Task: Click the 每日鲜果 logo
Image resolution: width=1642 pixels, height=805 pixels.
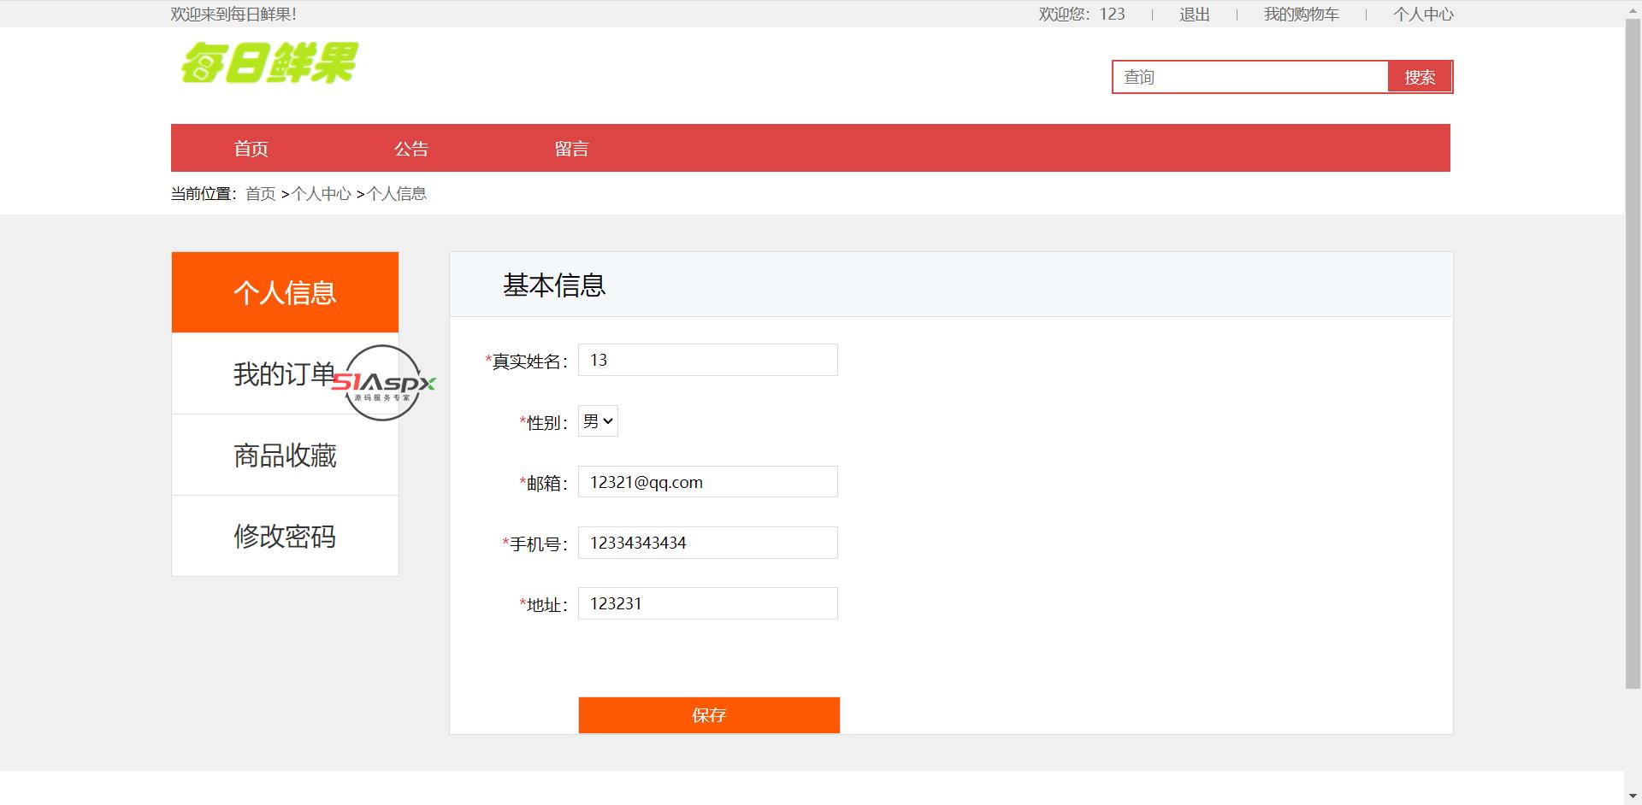Action: 269,62
